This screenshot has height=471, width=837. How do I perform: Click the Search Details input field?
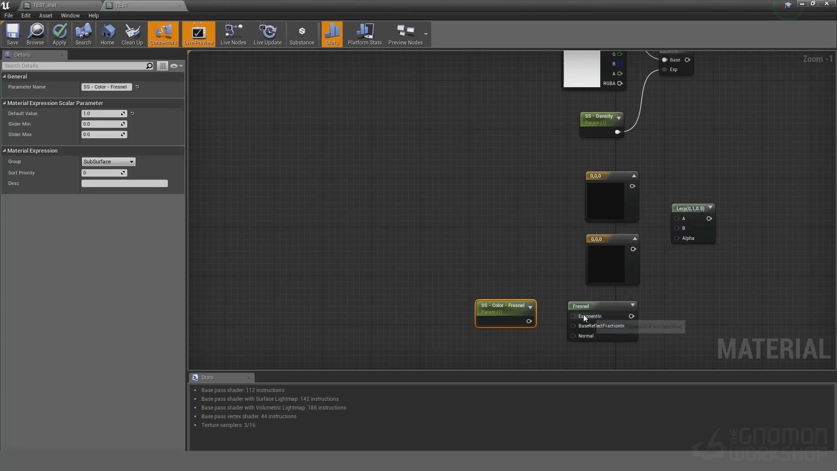pyautogui.click(x=74, y=65)
